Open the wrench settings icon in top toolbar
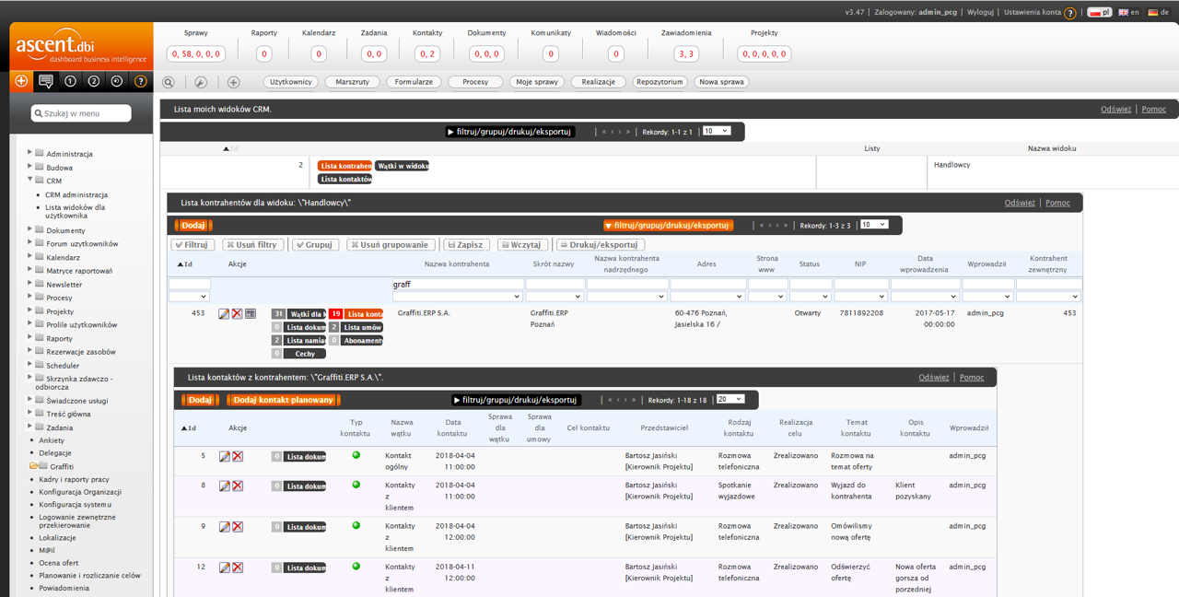 click(201, 82)
